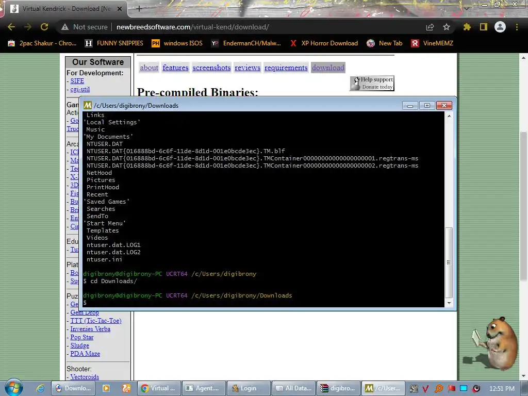Click the address bar URL
528x396 pixels.
click(193, 27)
